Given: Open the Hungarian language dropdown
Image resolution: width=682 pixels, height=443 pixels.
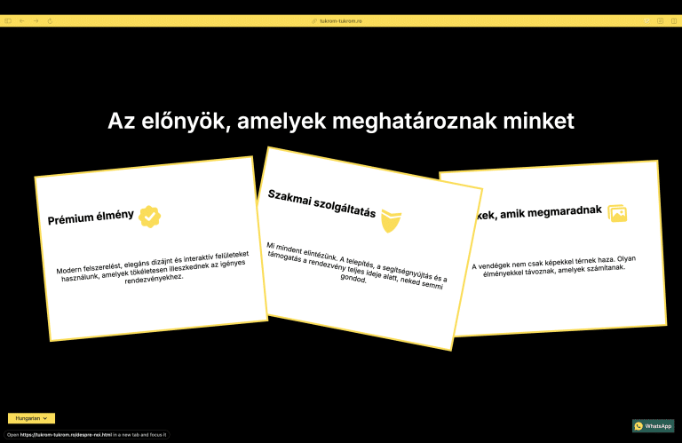Looking at the screenshot, I should tap(31, 418).
